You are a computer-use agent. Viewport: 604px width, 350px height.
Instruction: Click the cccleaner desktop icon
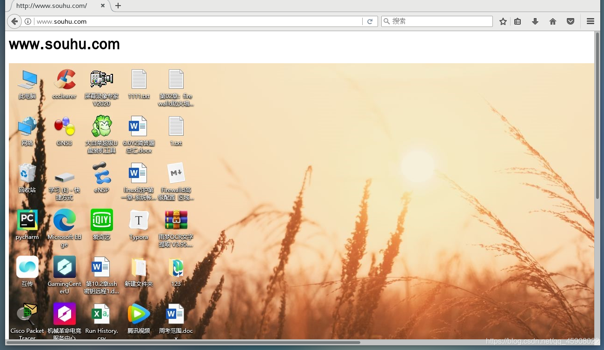(x=64, y=85)
